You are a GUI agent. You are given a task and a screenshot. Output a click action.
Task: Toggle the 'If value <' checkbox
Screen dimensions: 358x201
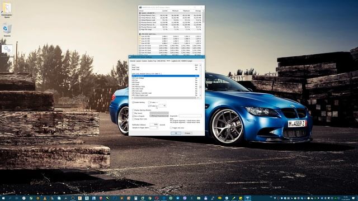[x=149, y=103]
